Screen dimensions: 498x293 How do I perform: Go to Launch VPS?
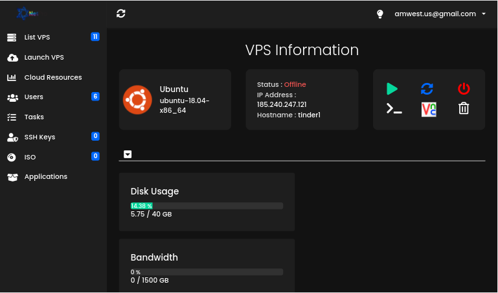pos(44,57)
